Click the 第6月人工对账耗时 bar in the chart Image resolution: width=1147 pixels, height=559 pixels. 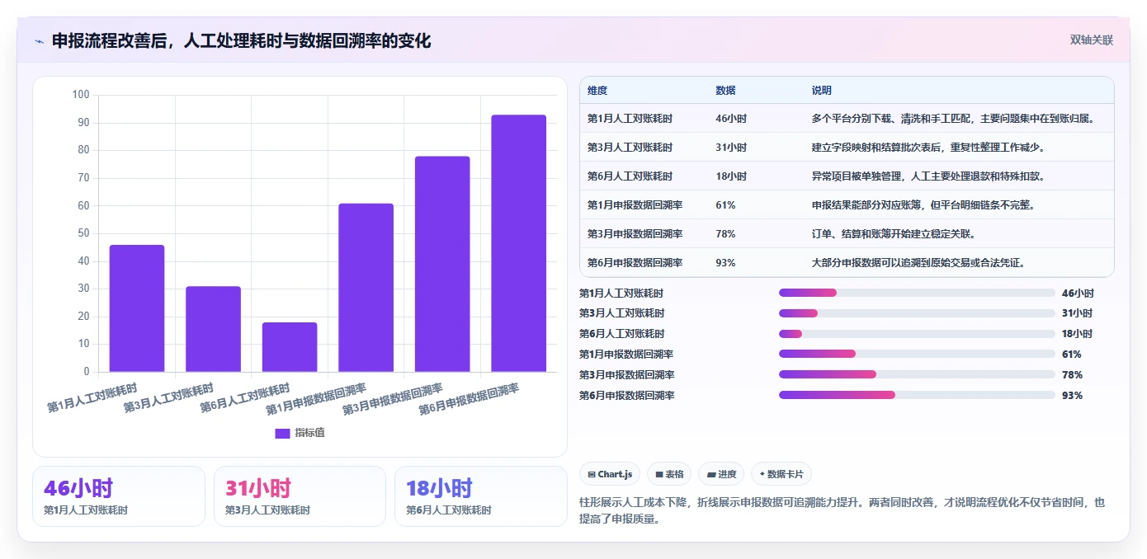tap(290, 347)
